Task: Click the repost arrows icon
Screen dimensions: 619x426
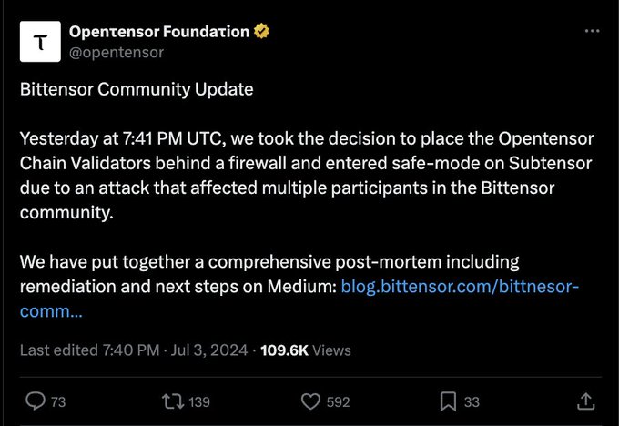Action: (173, 401)
